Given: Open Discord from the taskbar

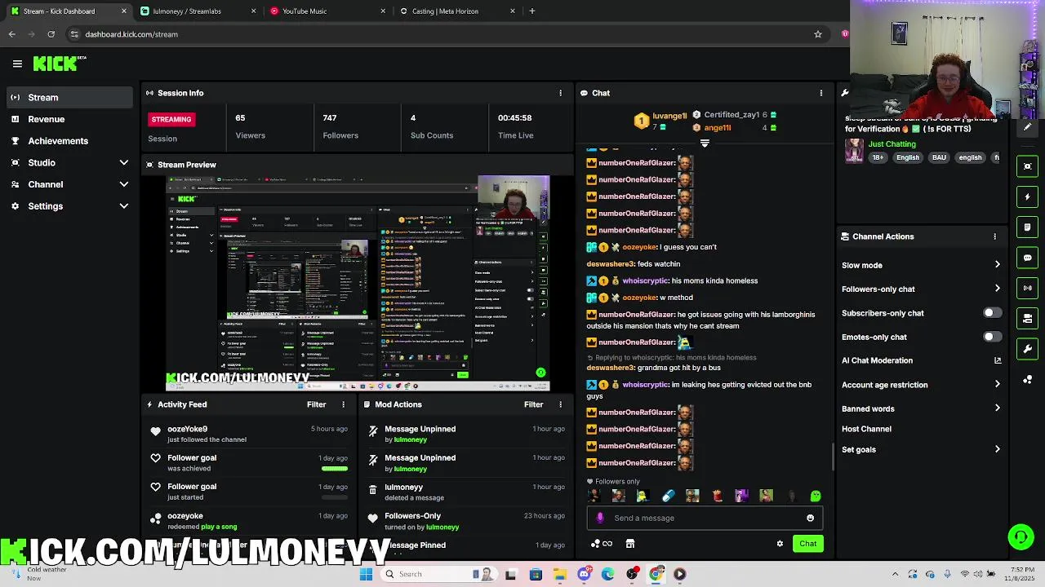Looking at the screenshot, I should coord(584,574).
